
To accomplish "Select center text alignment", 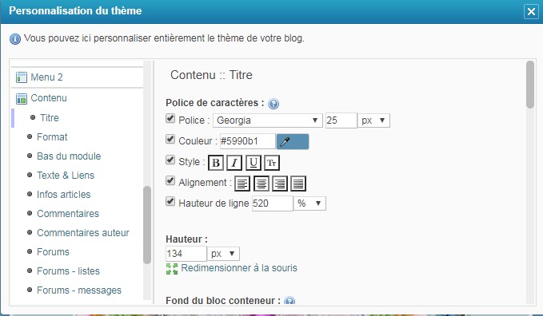I will pyautogui.click(x=262, y=184).
